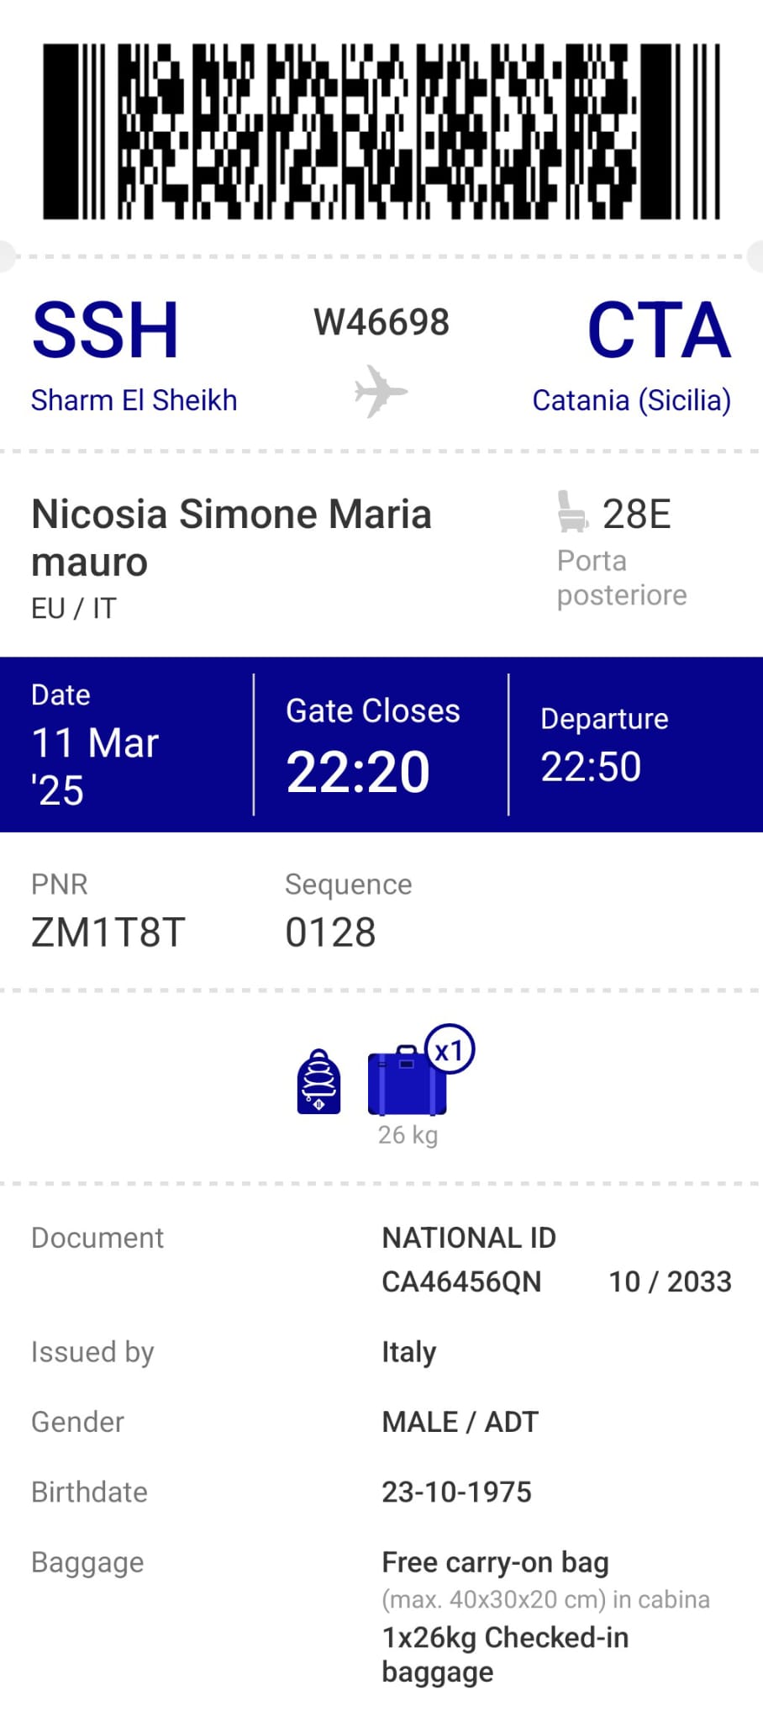Tap the Departure time 22:50
Image resolution: width=763 pixels, height=1722 pixels.
coord(591,767)
